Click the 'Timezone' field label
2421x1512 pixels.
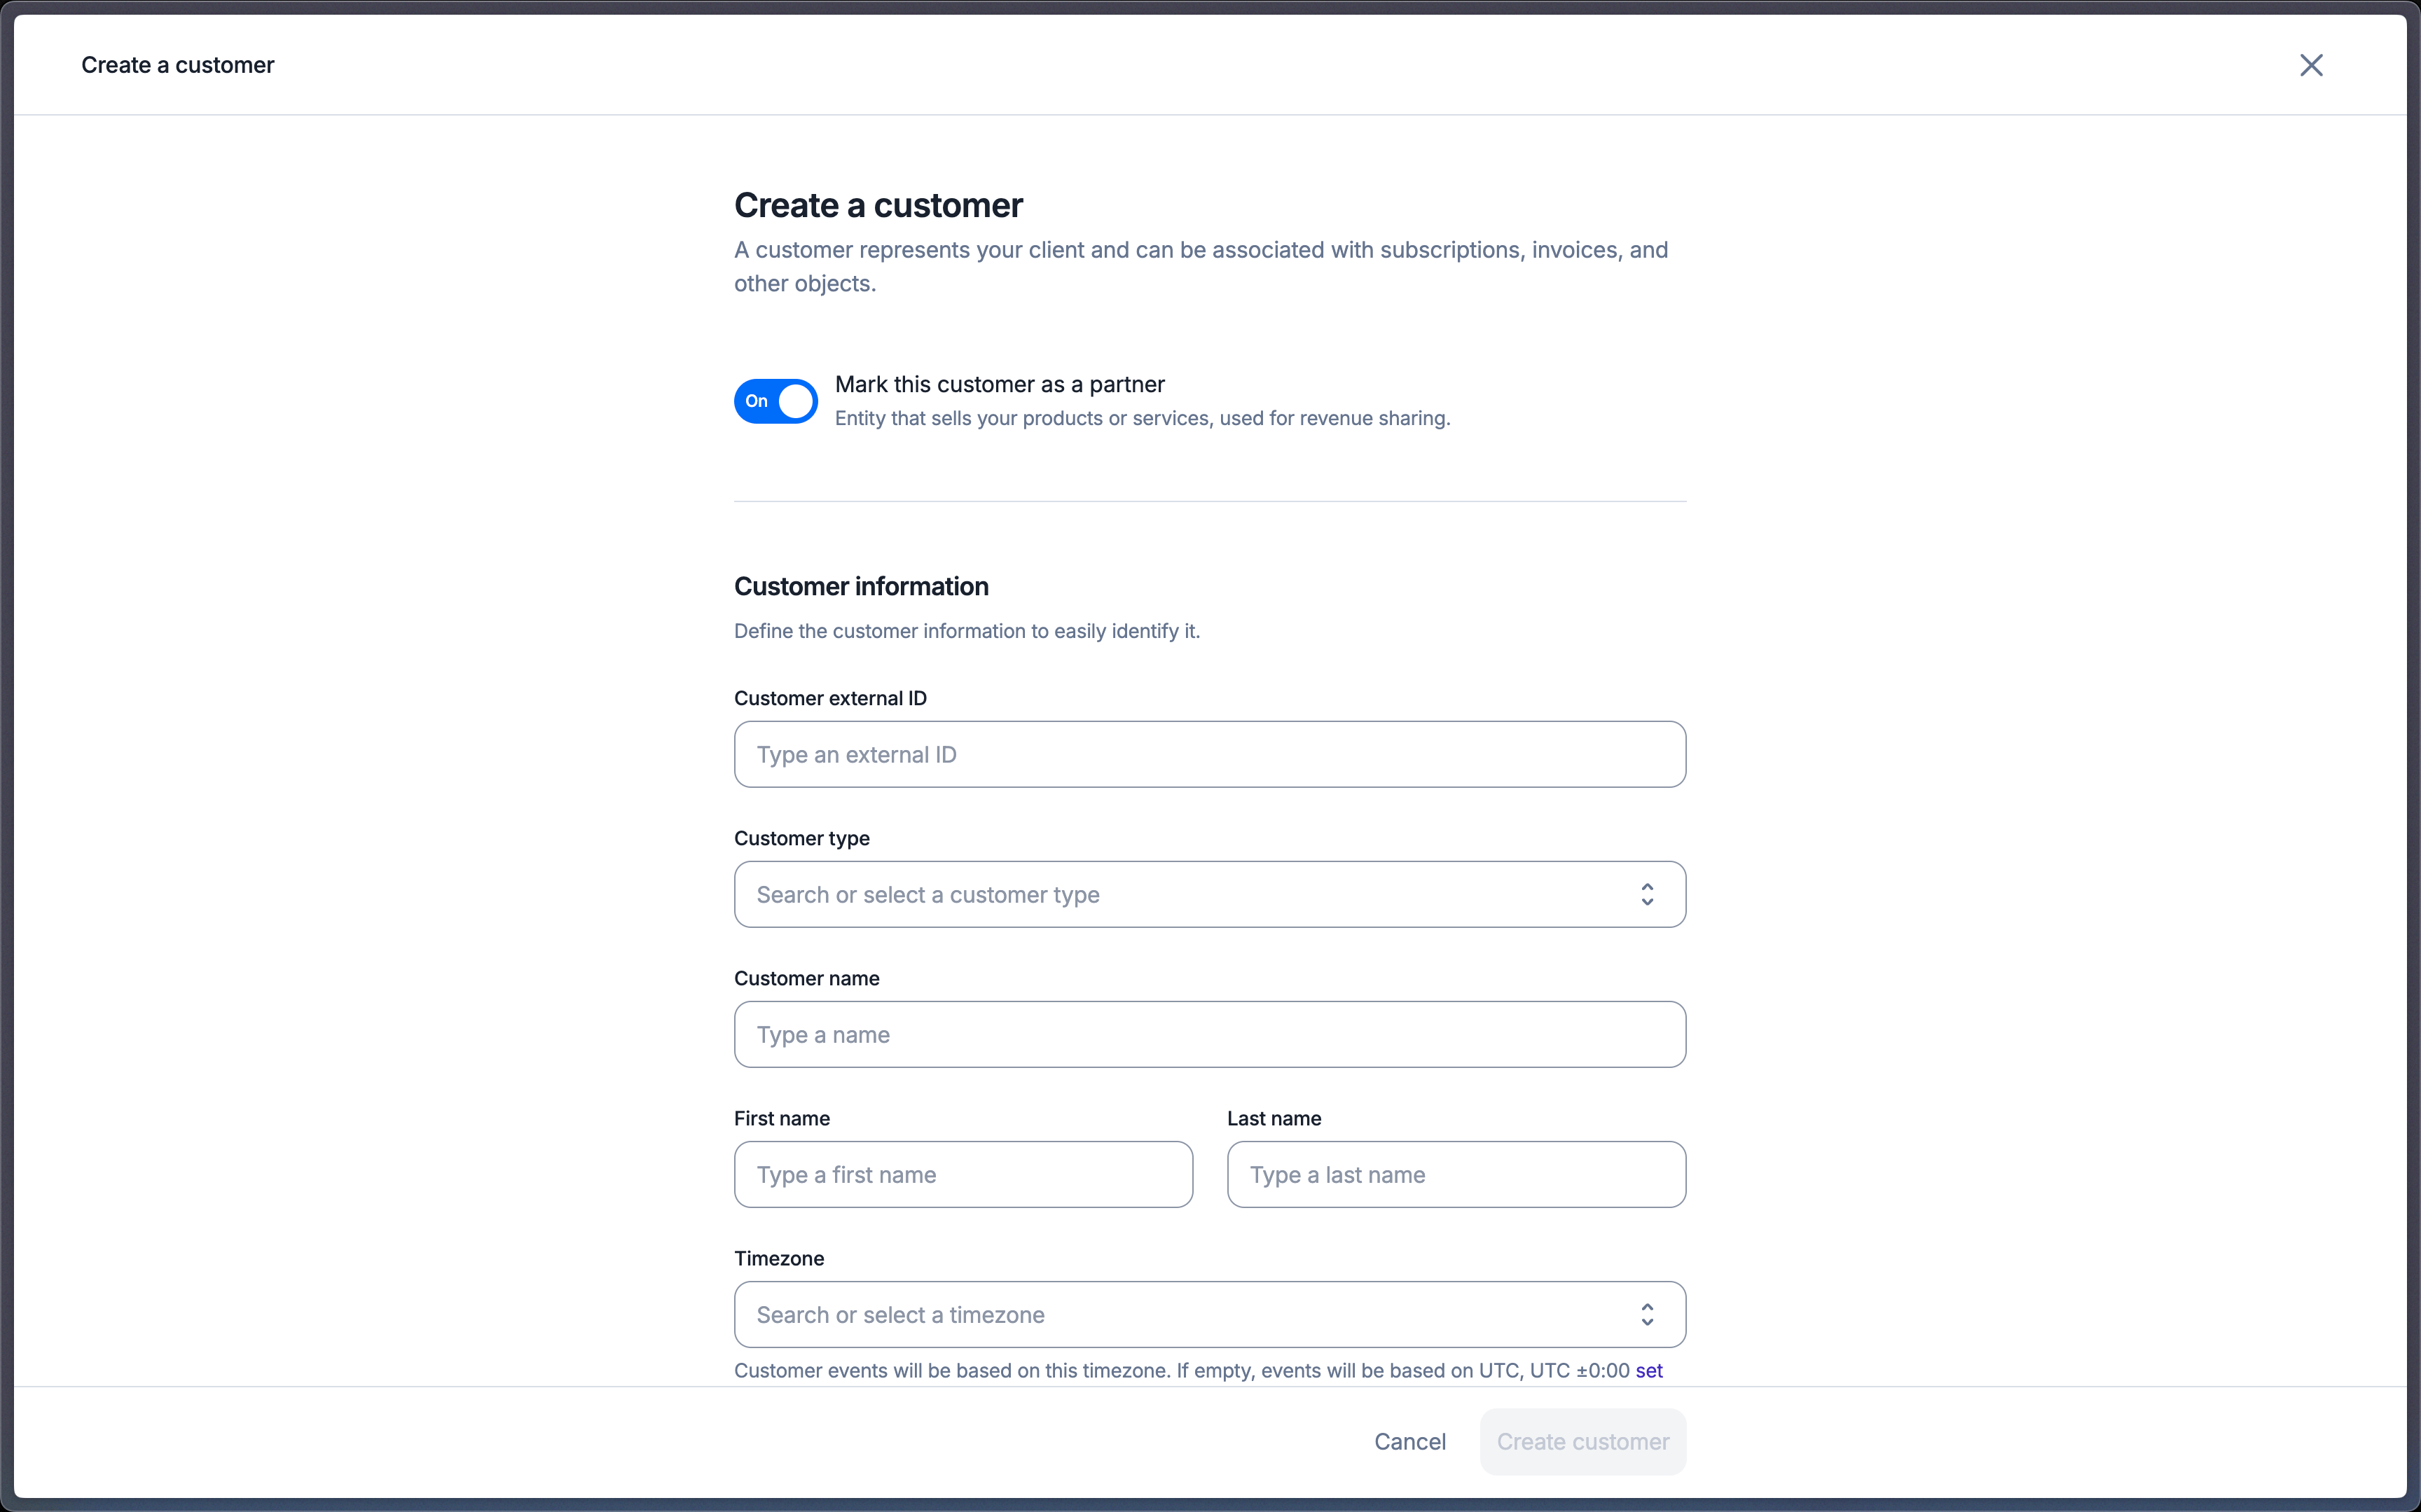point(779,1258)
